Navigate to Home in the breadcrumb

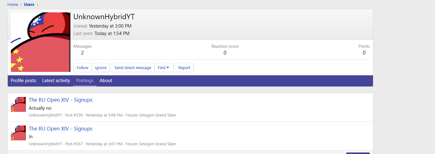click(13, 4)
